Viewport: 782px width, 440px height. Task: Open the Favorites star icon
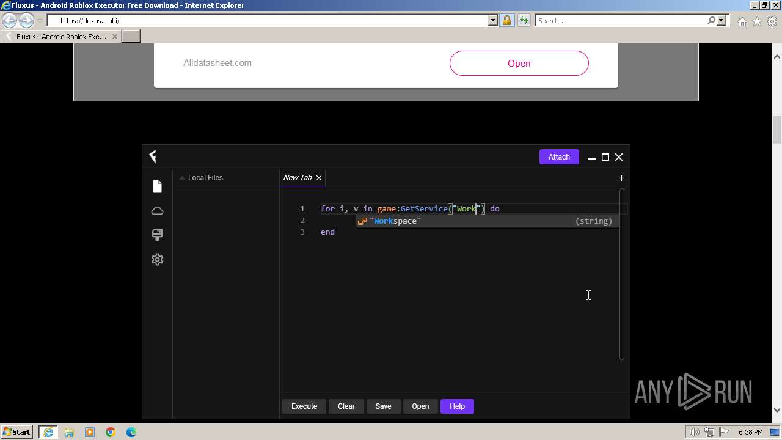pos(757,21)
